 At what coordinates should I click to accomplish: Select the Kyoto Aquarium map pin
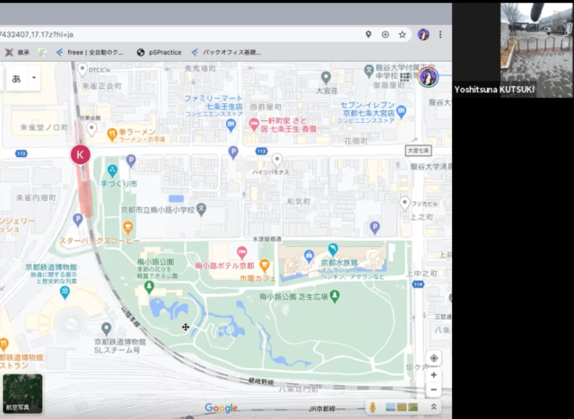(x=333, y=249)
